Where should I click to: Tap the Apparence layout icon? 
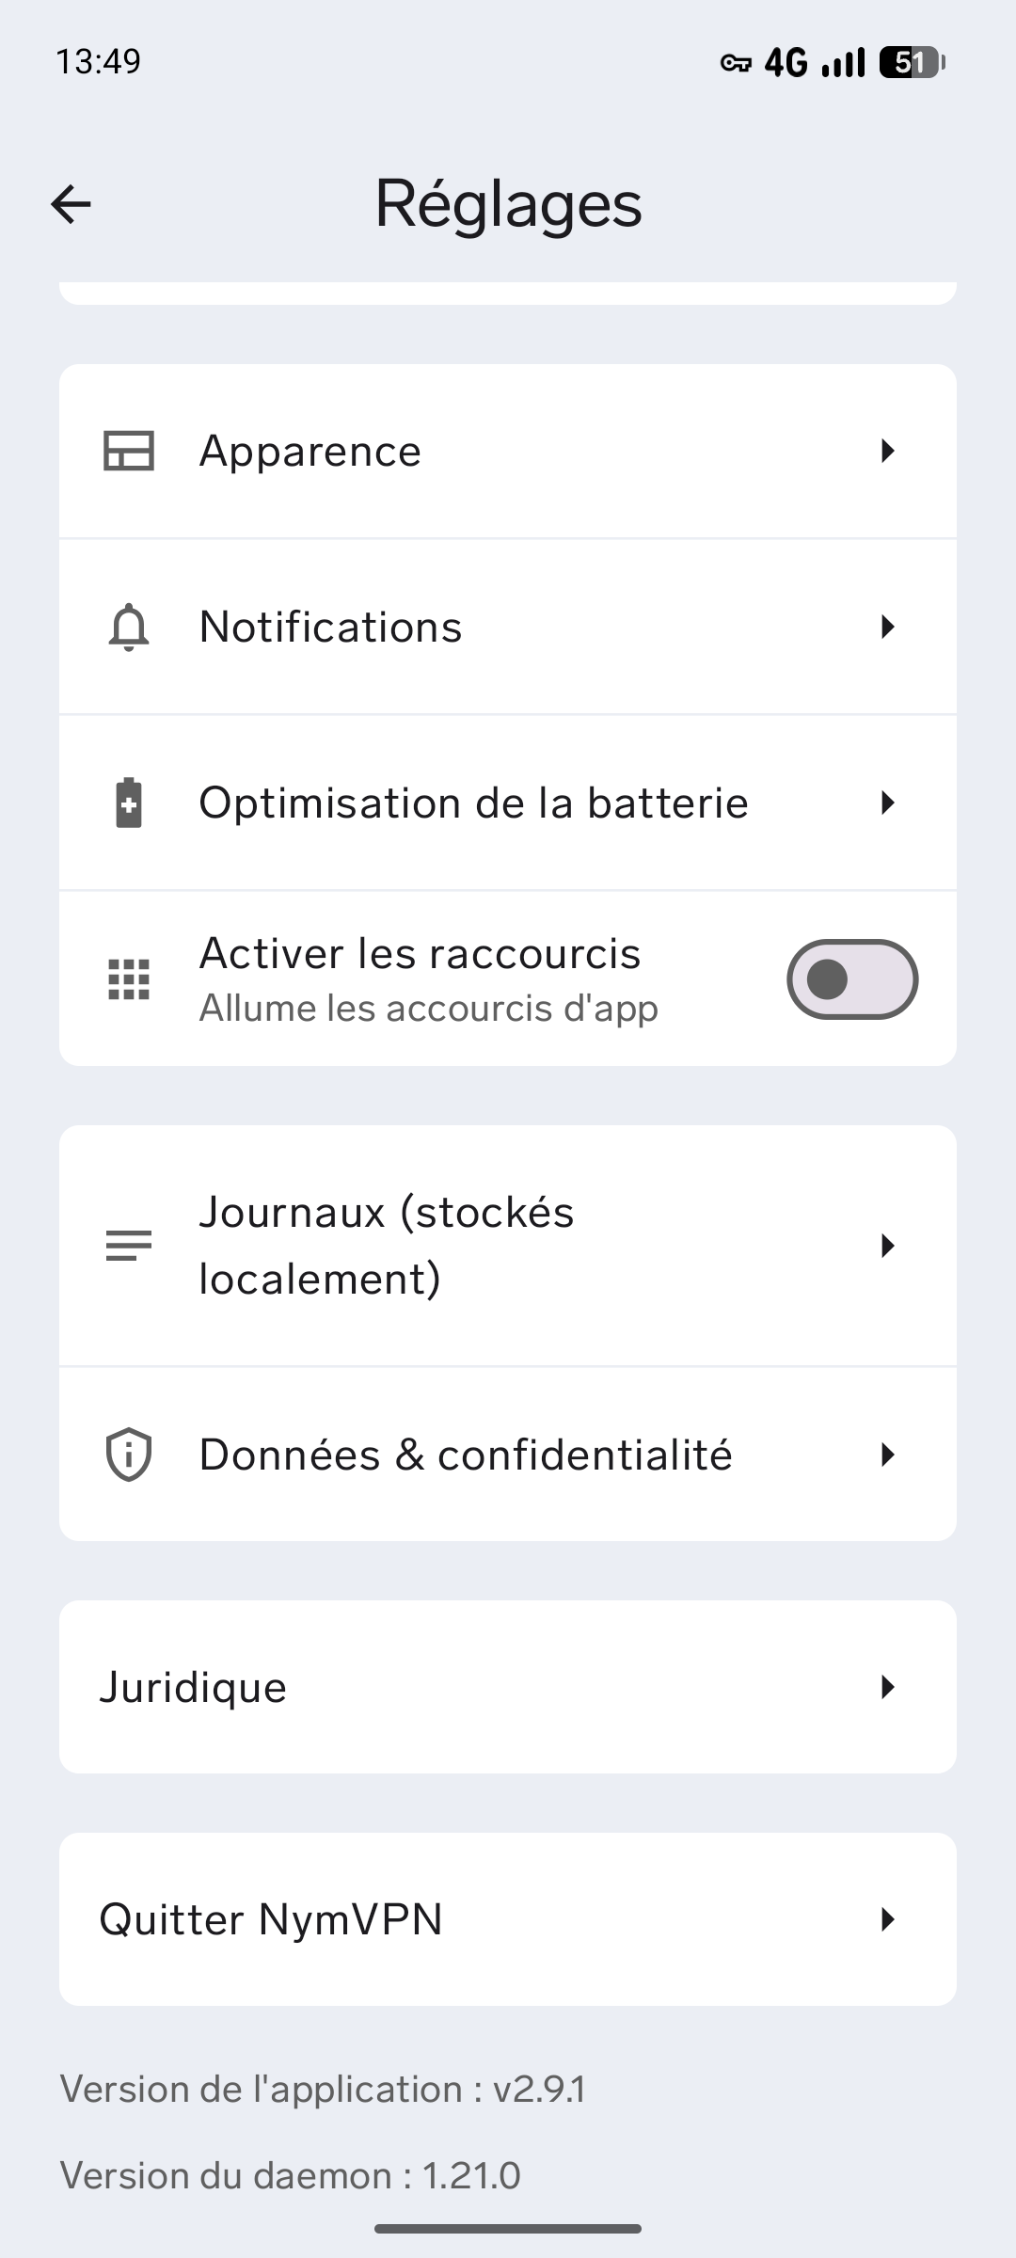pos(129,452)
